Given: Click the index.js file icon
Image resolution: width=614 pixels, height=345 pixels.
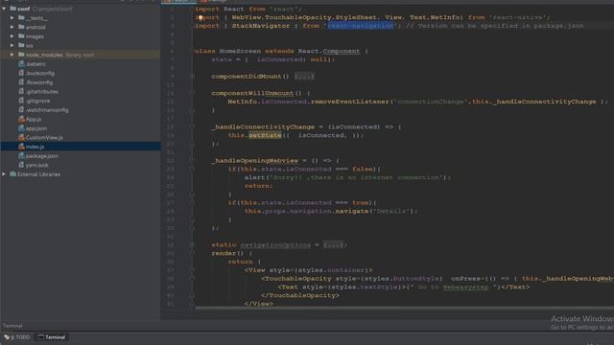Looking at the screenshot, I should pyautogui.click(x=21, y=147).
